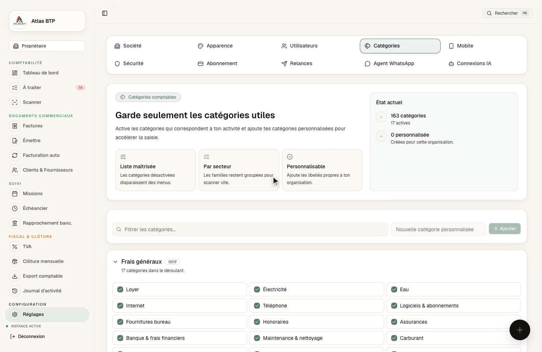Viewport: 542px width, 352px height.
Task: Click the search magnifier icon in Rechercher
Action: [x=489, y=13]
